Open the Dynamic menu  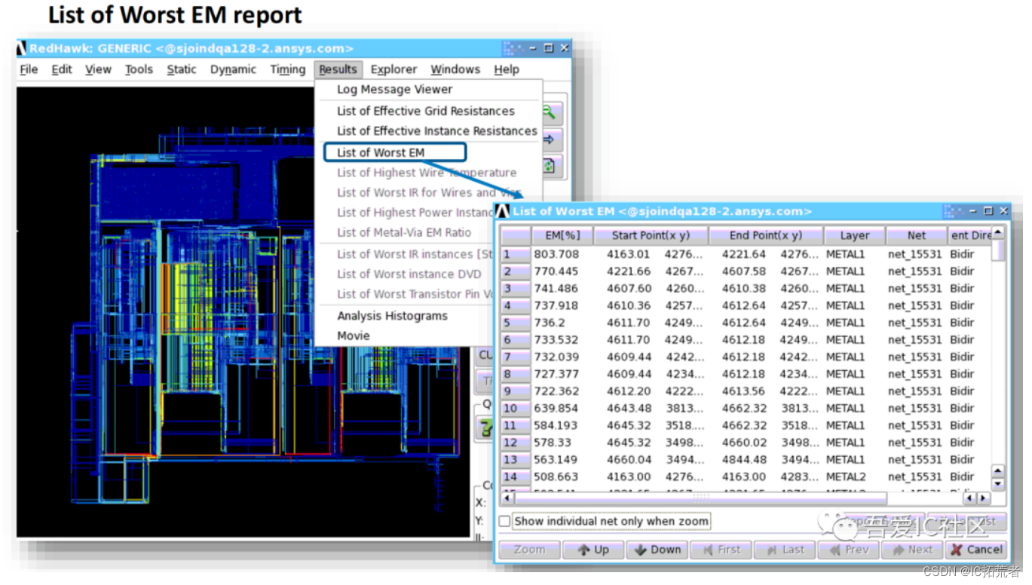coord(233,69)
